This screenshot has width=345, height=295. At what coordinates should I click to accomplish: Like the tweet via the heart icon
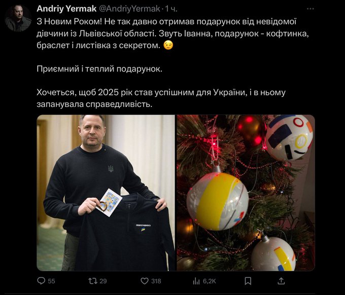pos(144,281)
